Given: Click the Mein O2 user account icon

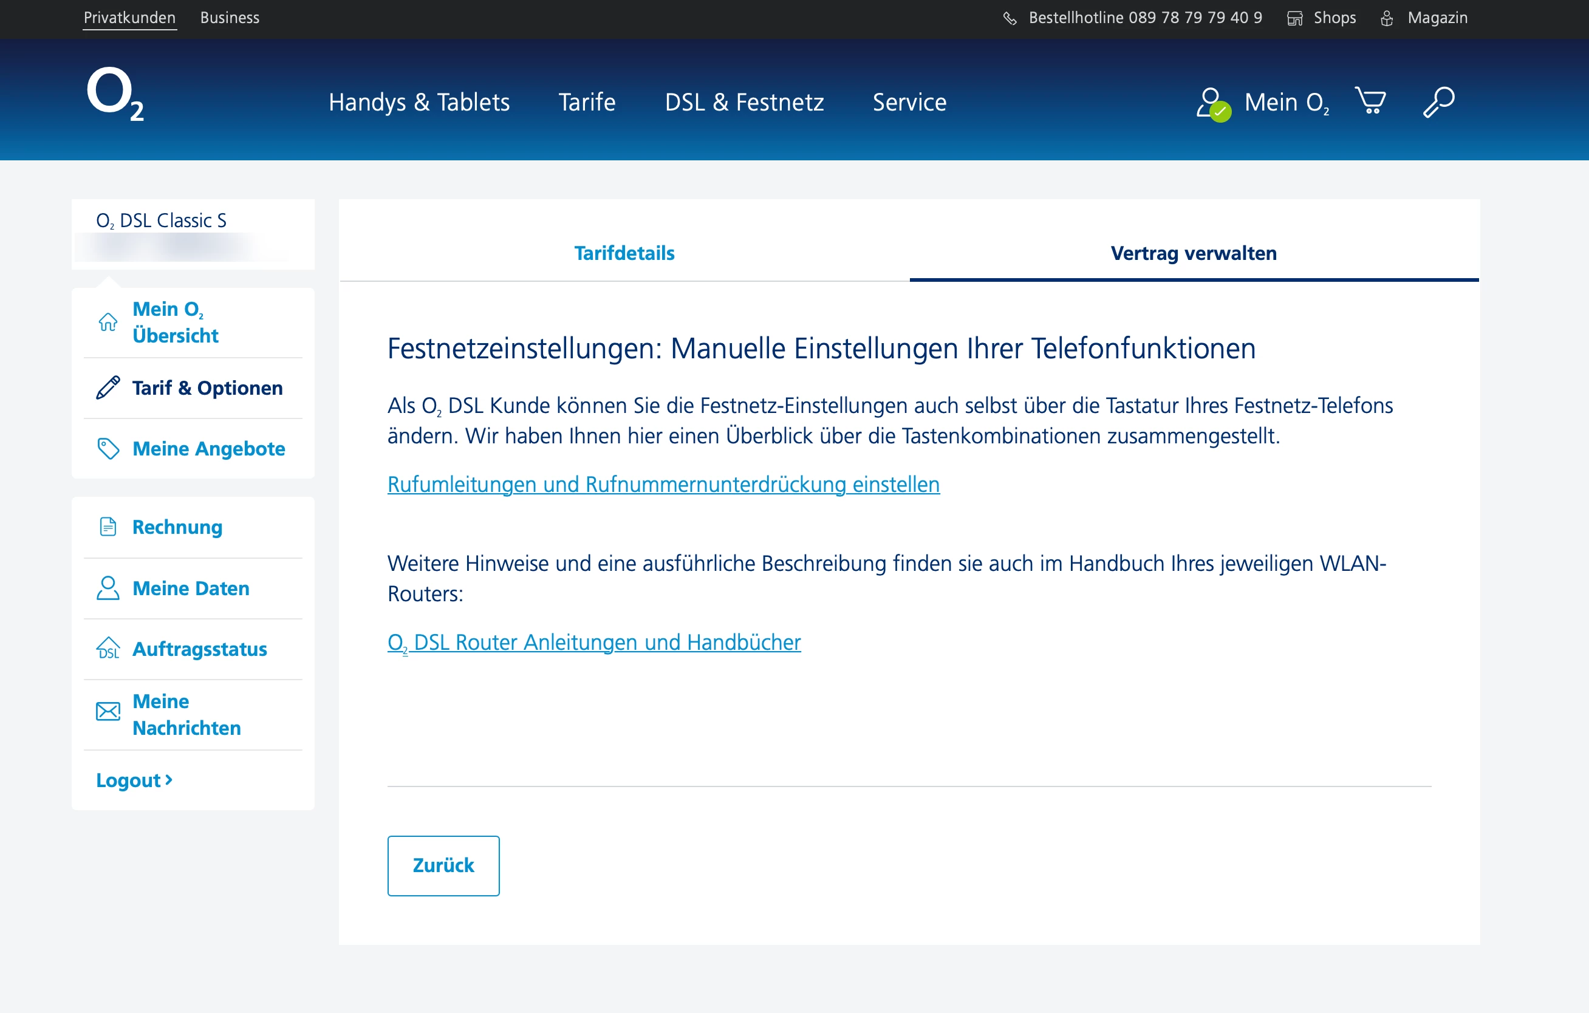Looking at the screenshot, I should (x=1212, y=103).
